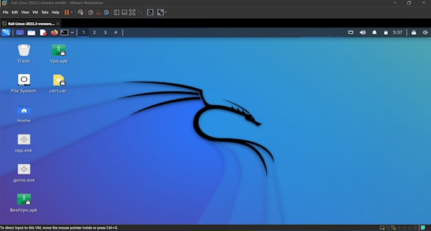Screen dimensions: 431x231
Task: Expand the terminal launcher dropdown arrow
Action: click(x=72, y=32)
